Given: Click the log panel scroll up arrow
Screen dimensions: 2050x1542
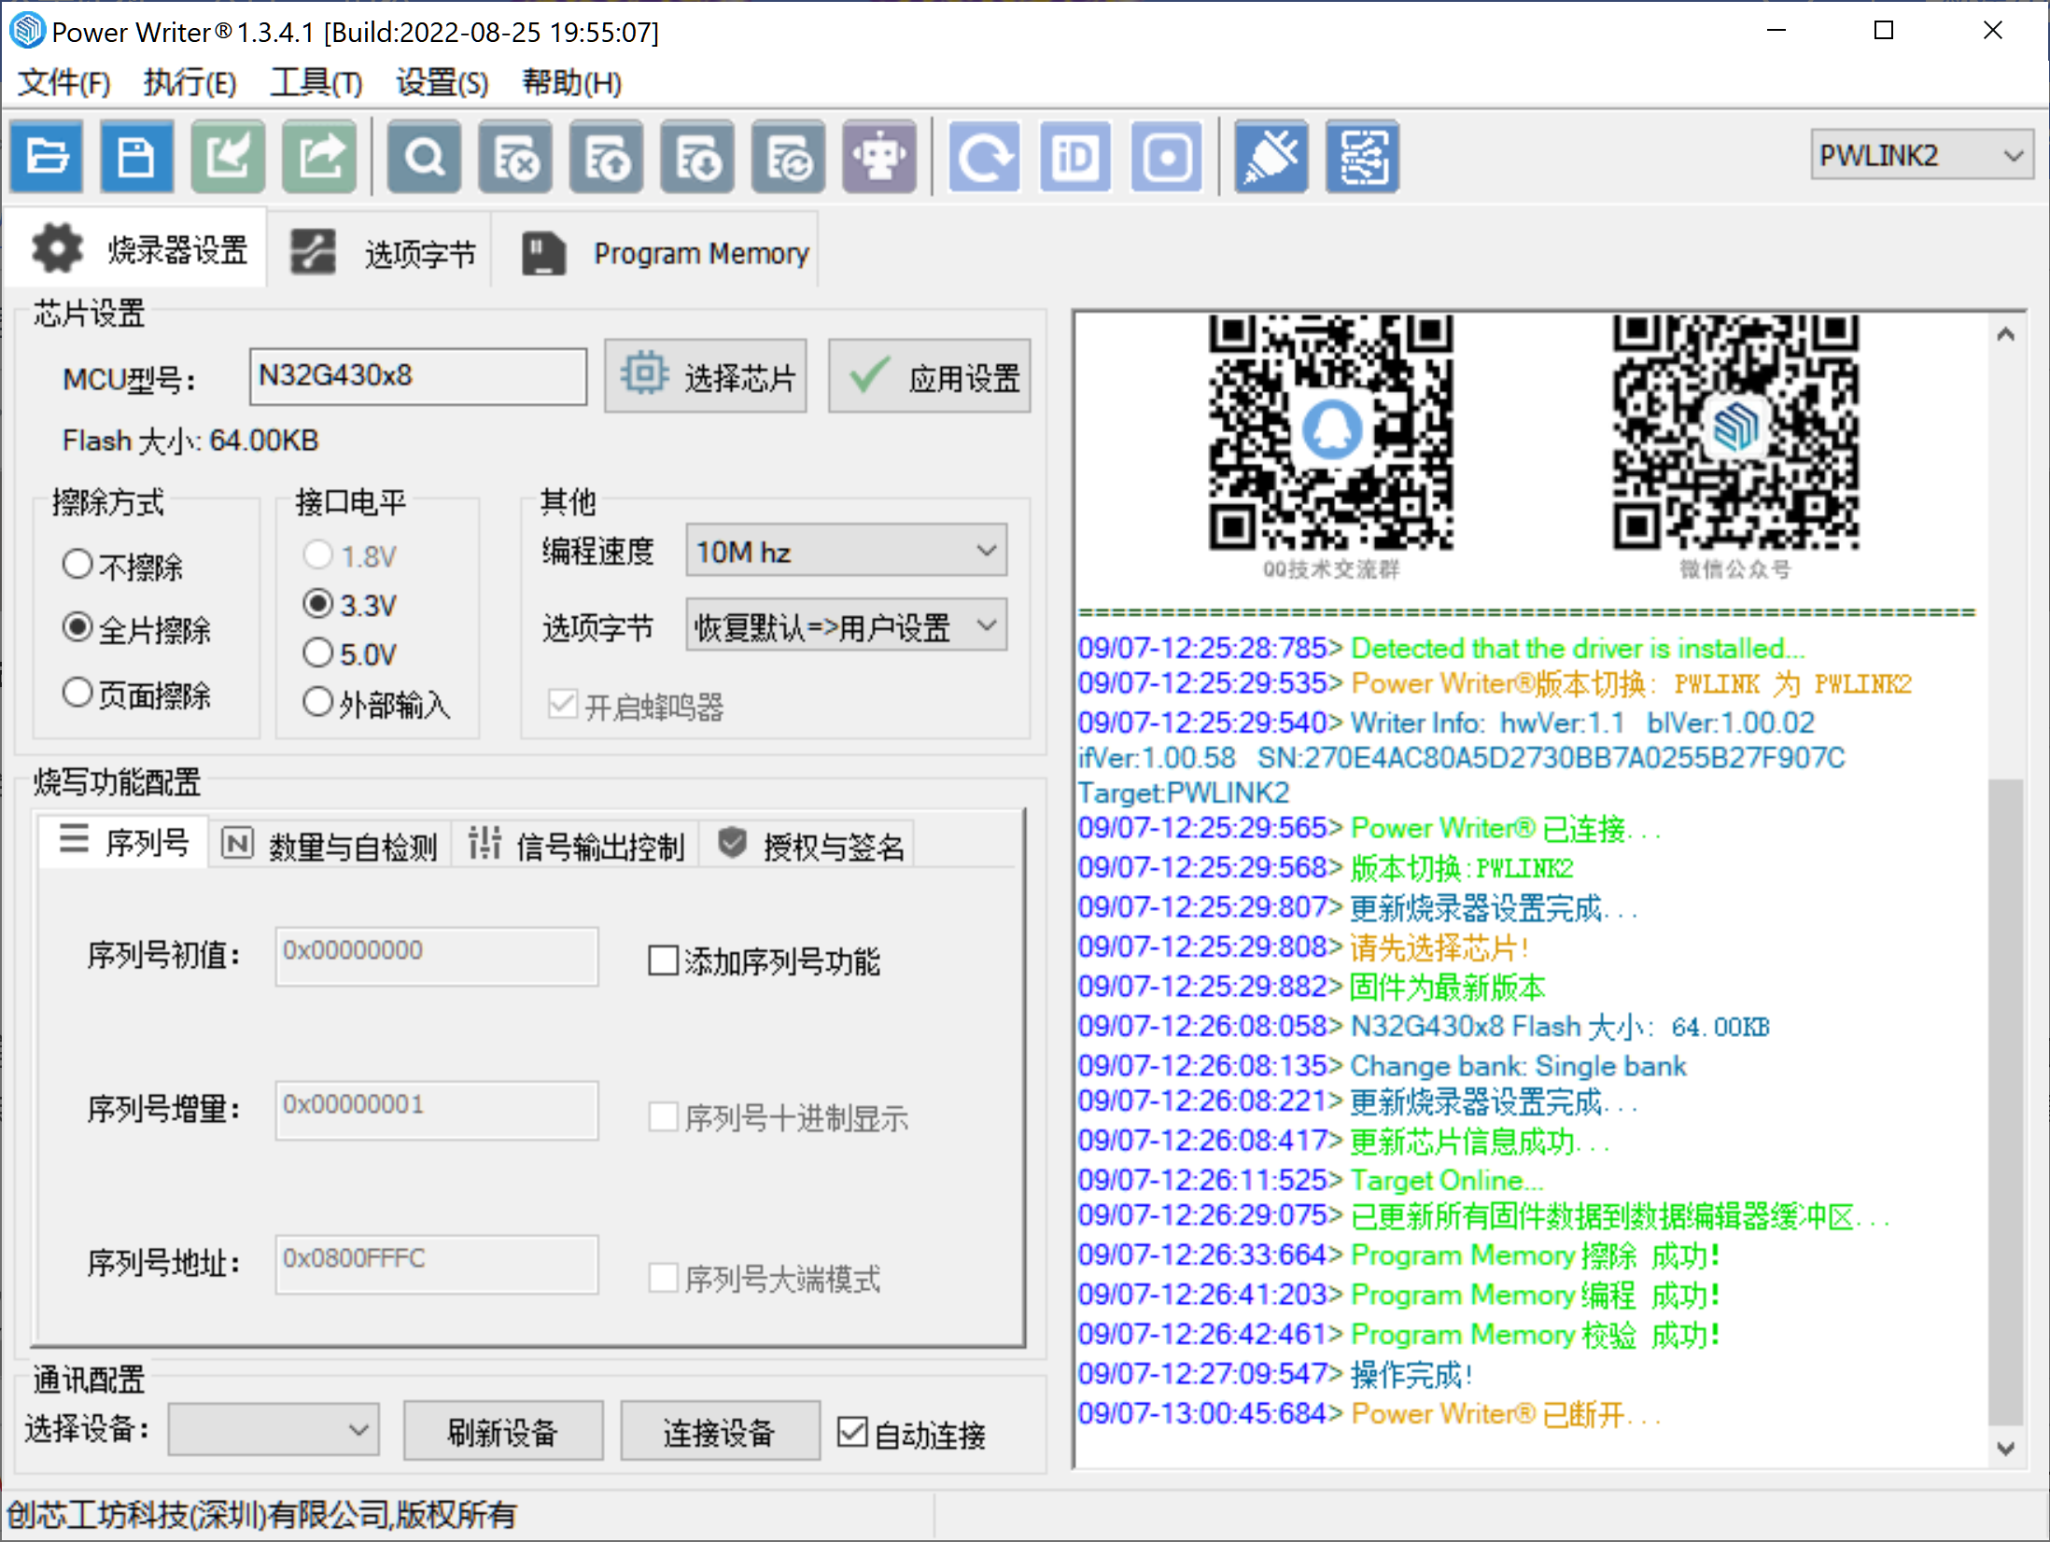Looking at the screenshot, I should pos(2005,333).
